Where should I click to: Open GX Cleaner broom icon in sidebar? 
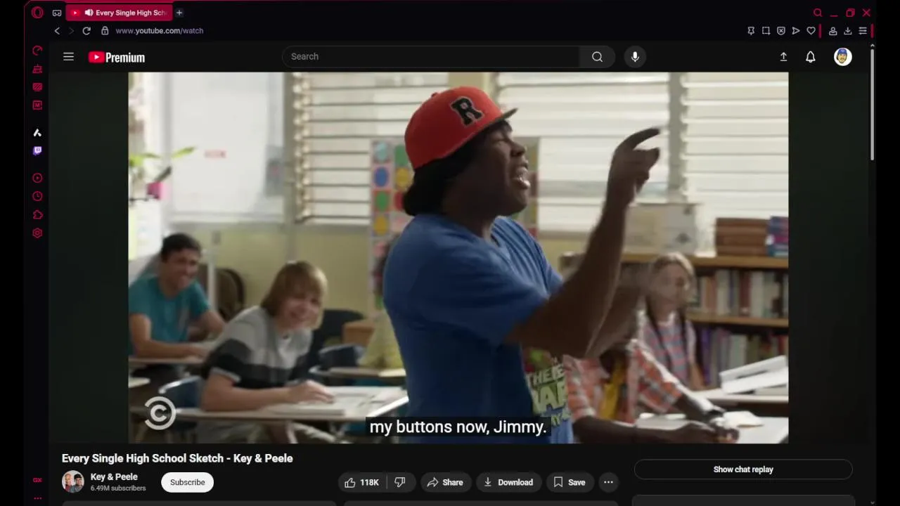(37, 69)
